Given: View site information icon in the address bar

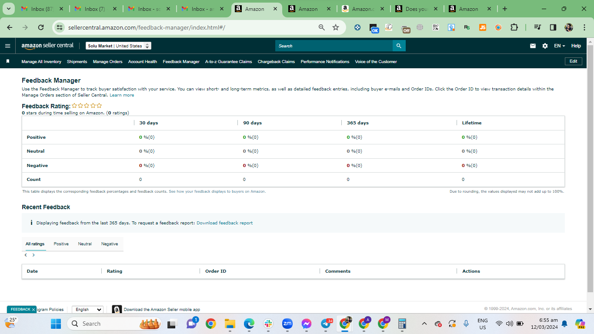Looking at the screenshot, I should [x=60, y=27].
